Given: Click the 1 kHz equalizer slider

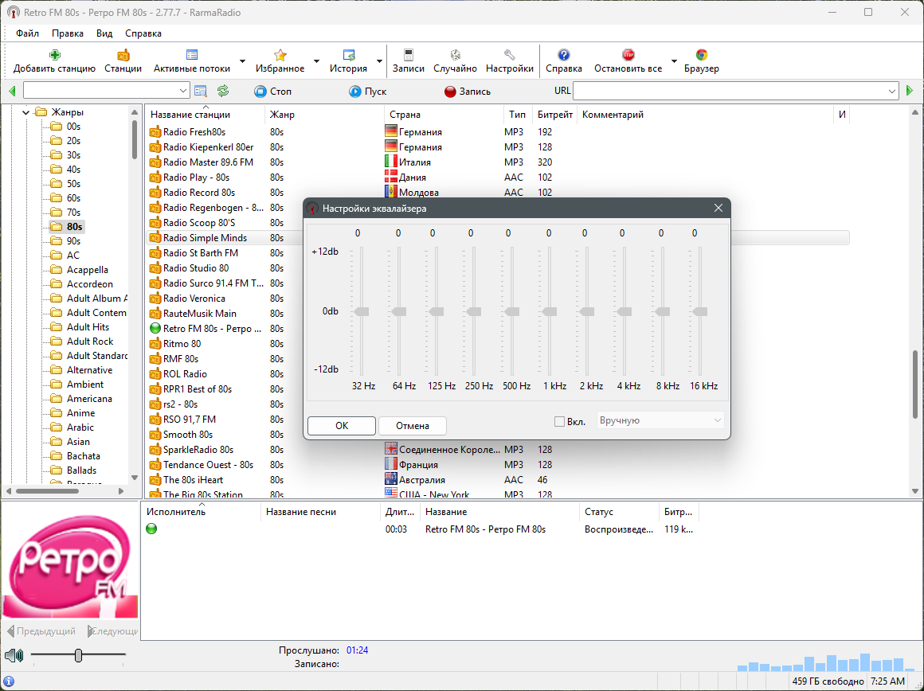Looking at the screenshot, I should (x=549, y=311).
